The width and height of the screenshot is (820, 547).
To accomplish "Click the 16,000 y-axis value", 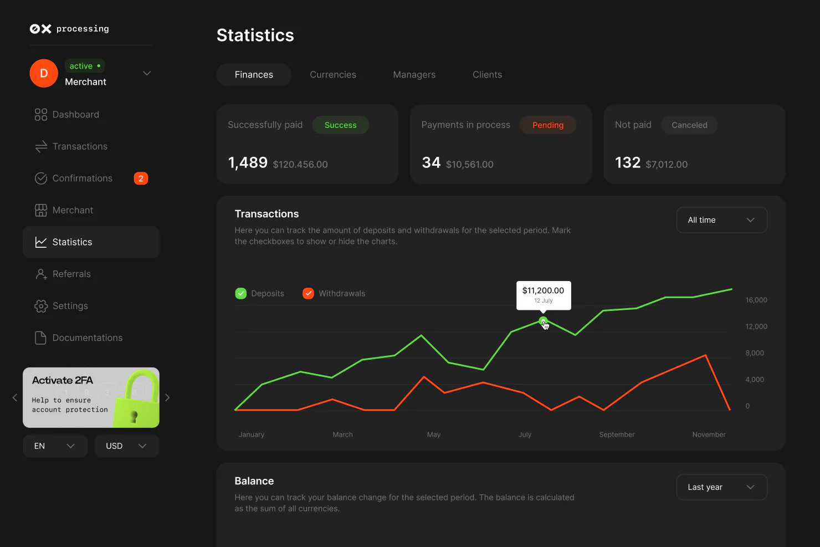I will click(756, 300).
